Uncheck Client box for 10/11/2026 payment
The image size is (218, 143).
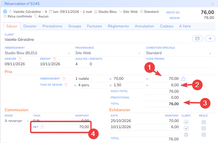(x=186, y=128)
